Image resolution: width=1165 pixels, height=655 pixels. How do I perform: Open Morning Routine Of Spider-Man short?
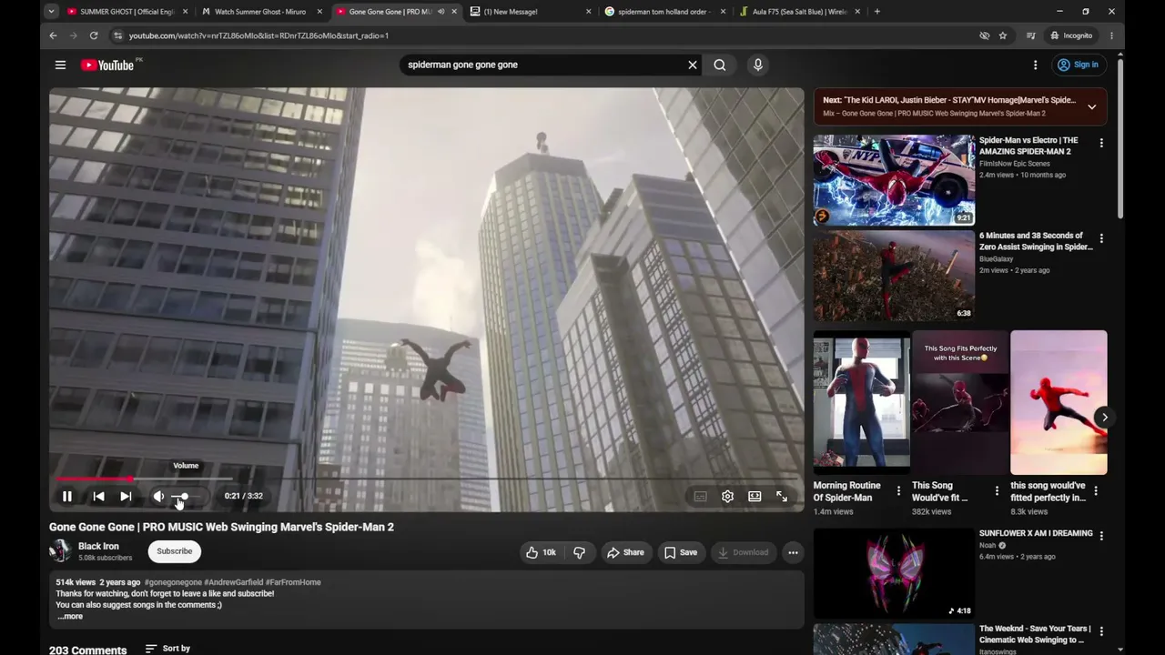(x=861, y=402)
